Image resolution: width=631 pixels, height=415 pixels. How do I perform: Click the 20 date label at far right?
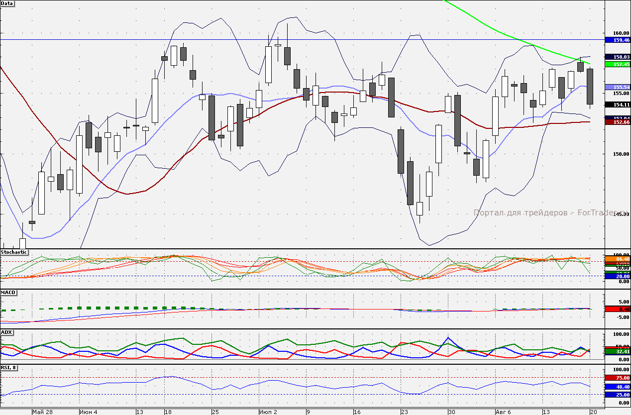tap(593, 412)
